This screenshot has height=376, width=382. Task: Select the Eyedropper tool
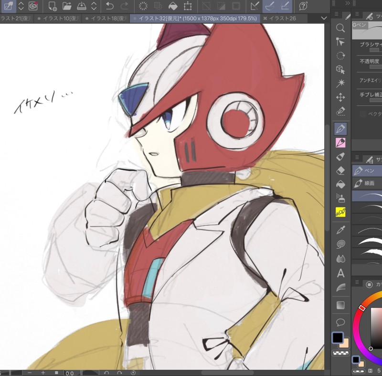click(x=340, y=230)
